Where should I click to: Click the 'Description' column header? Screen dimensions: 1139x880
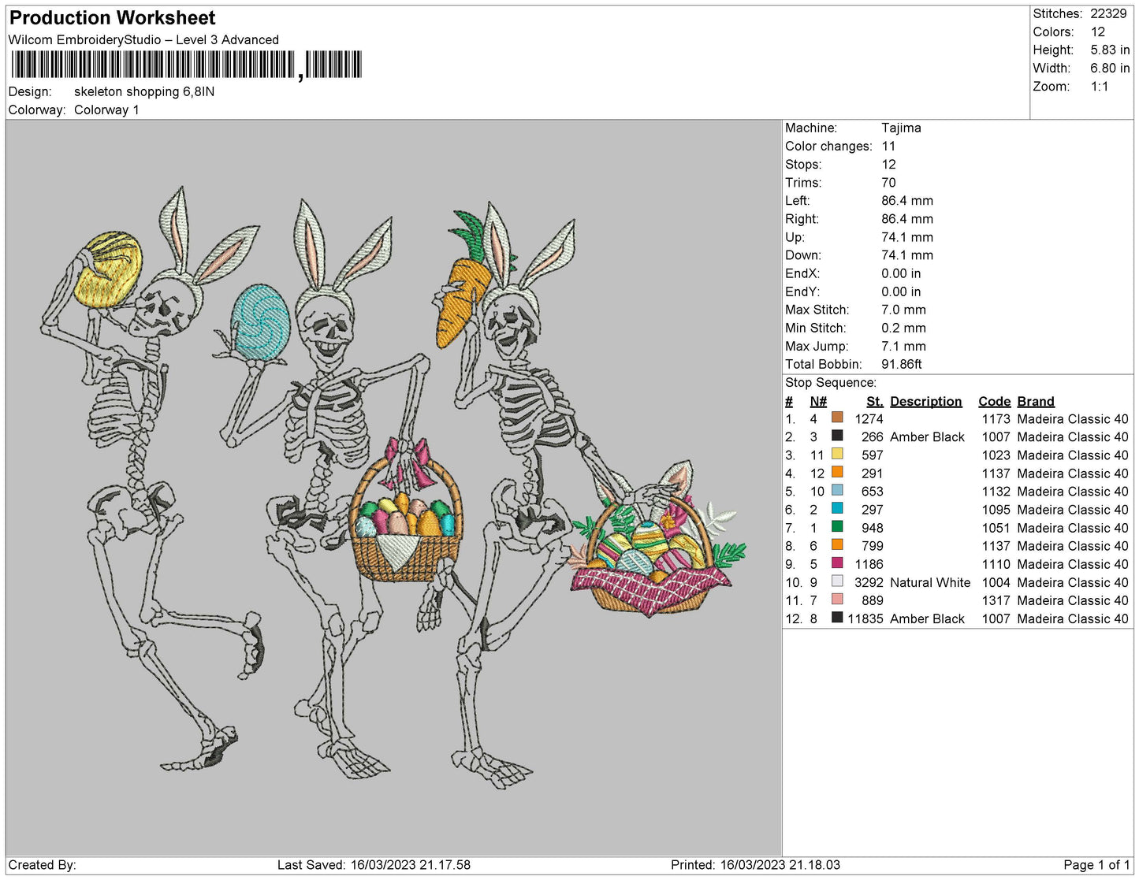coord(926,402)
